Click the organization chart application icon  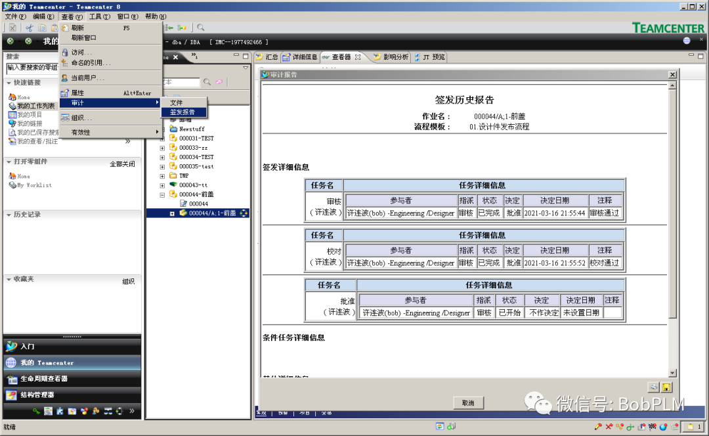pyautogui.click(x=108, y=411)
